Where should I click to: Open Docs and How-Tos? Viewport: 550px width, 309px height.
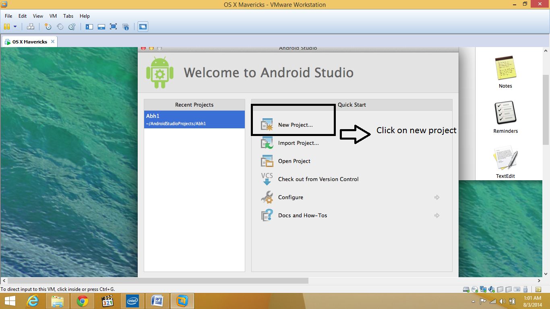click(x=303, y=215)
